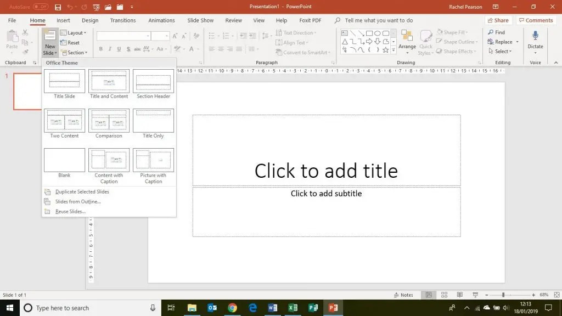The height and width of the screenshot is (316, 562).
Task: Toggle bold formatting
Action: click(x=101, y=49)
